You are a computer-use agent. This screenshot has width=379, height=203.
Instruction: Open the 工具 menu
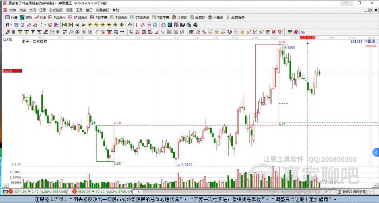(x=79, y=10)
